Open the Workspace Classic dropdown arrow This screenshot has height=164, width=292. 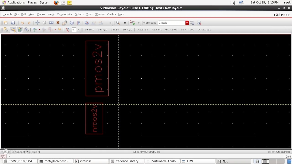[x=187, y=23]
